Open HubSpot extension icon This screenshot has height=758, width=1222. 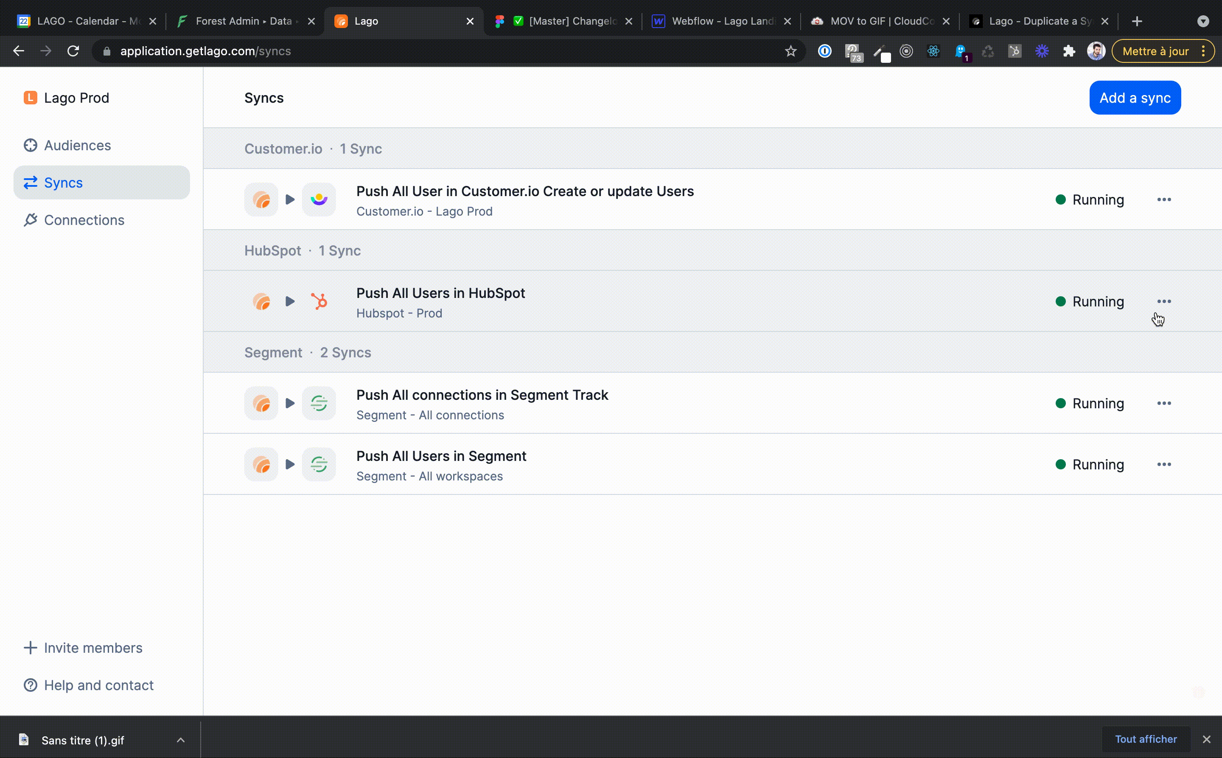pos(1015,51)
